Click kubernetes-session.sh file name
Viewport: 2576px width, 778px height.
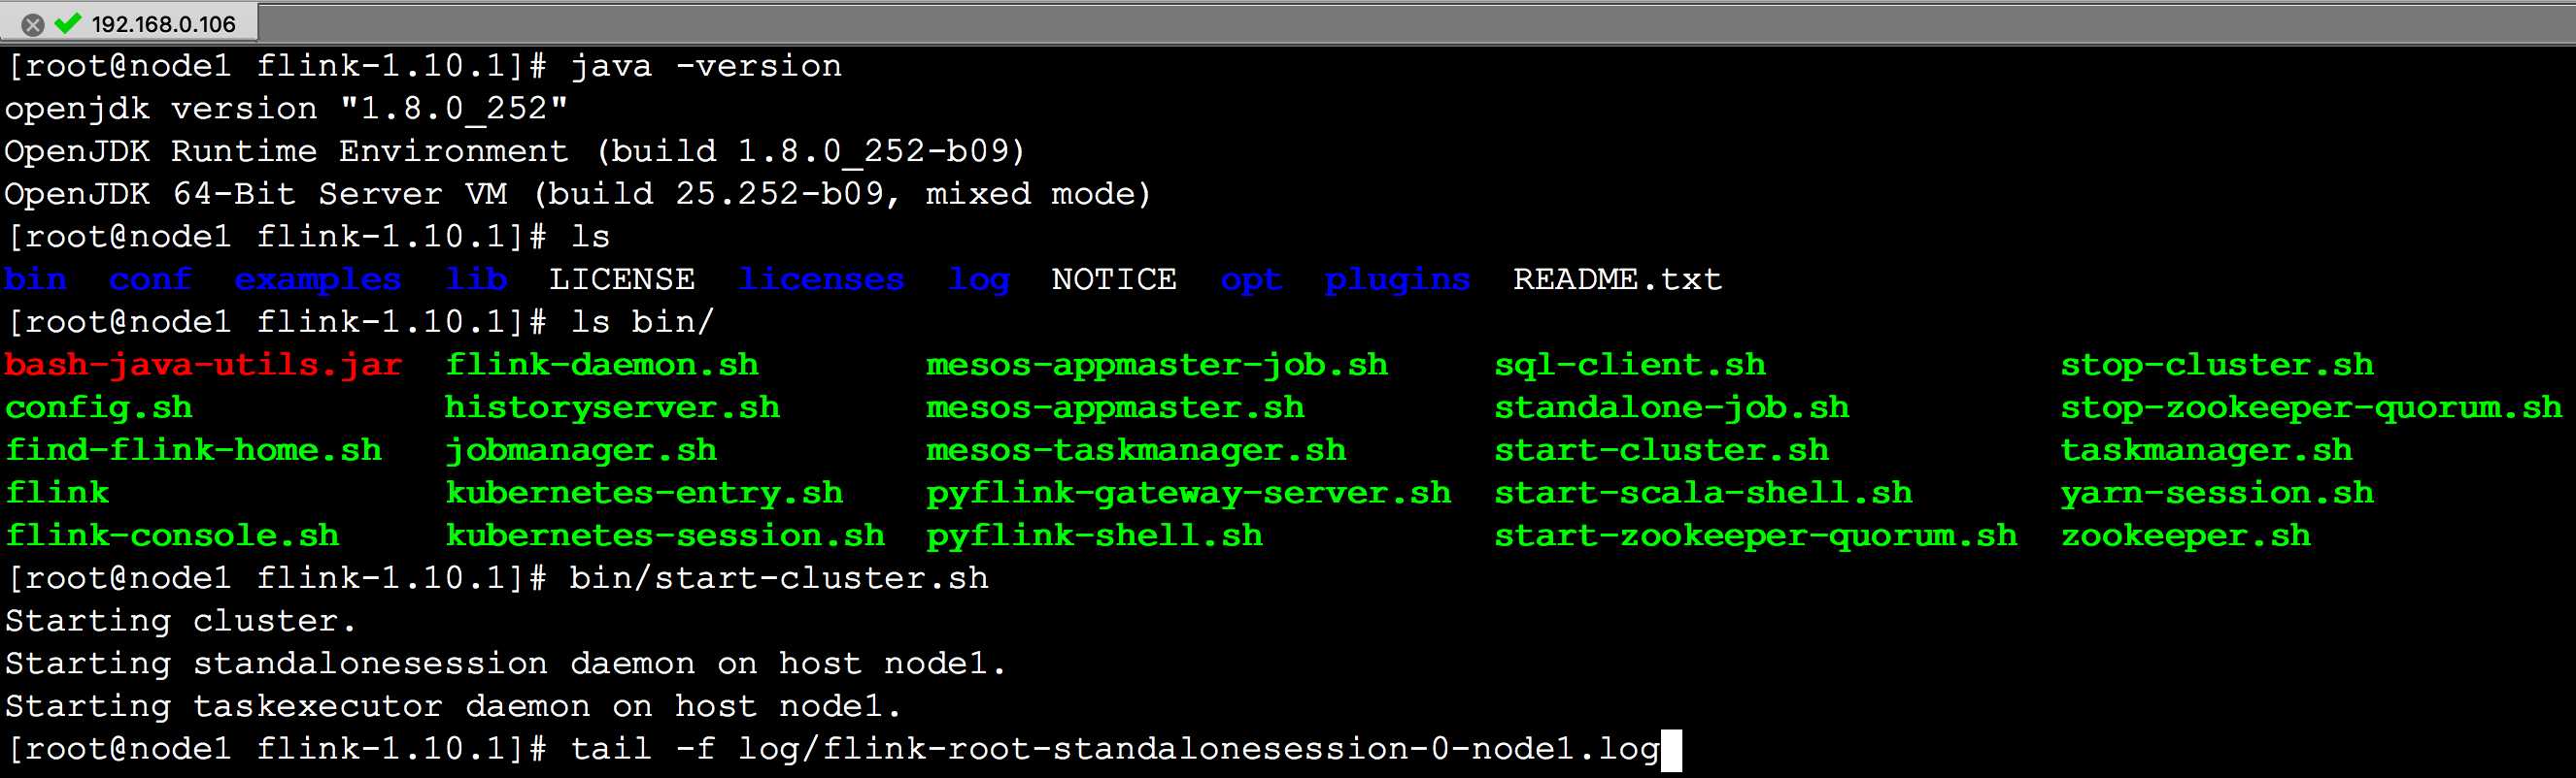665,536
